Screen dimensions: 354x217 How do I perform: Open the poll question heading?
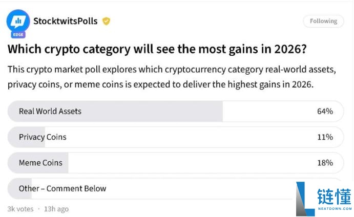(157, 49)
